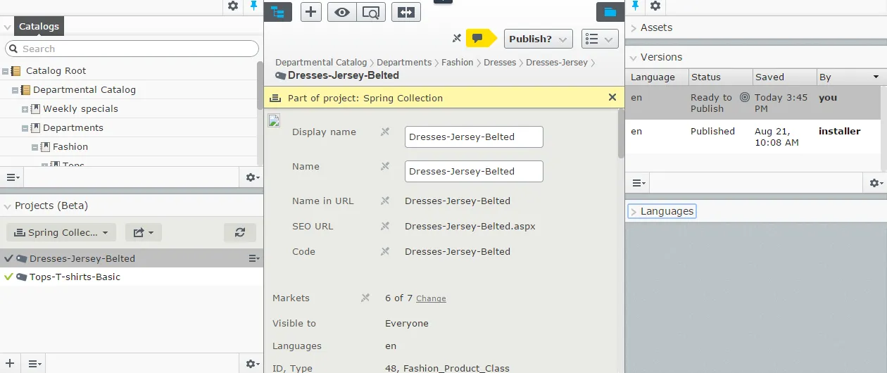Viewport: 887px width, 373px height.
Task: Go to Dresses-Jersey breadcrumb
Action: (557, 62)
